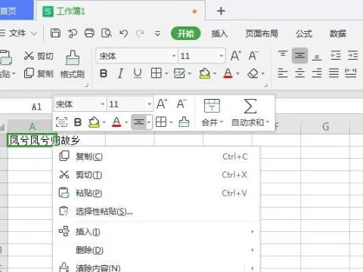The height and width of the screenshot is (272, 363).
Task: Toggle Bold in mini toolbar
Action: click(78, 122)
